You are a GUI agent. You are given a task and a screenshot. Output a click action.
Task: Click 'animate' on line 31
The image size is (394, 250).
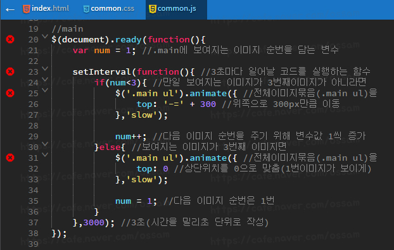click(208, 158)
